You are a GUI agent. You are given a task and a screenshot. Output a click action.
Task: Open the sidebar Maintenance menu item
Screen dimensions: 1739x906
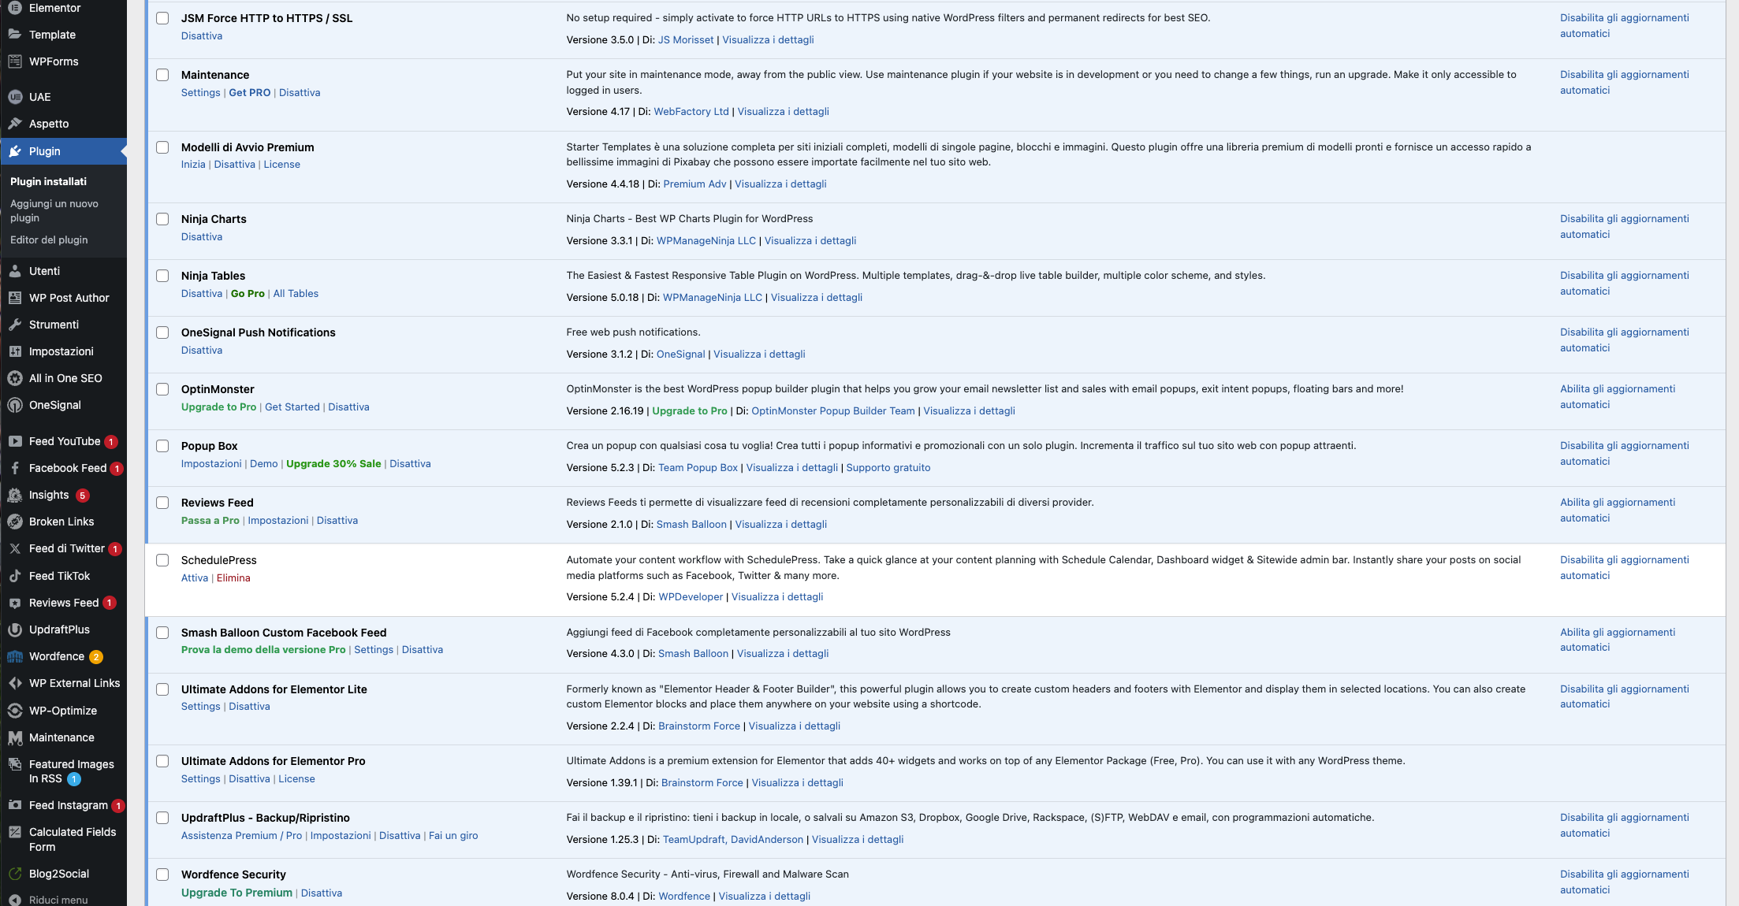point(63,737)
